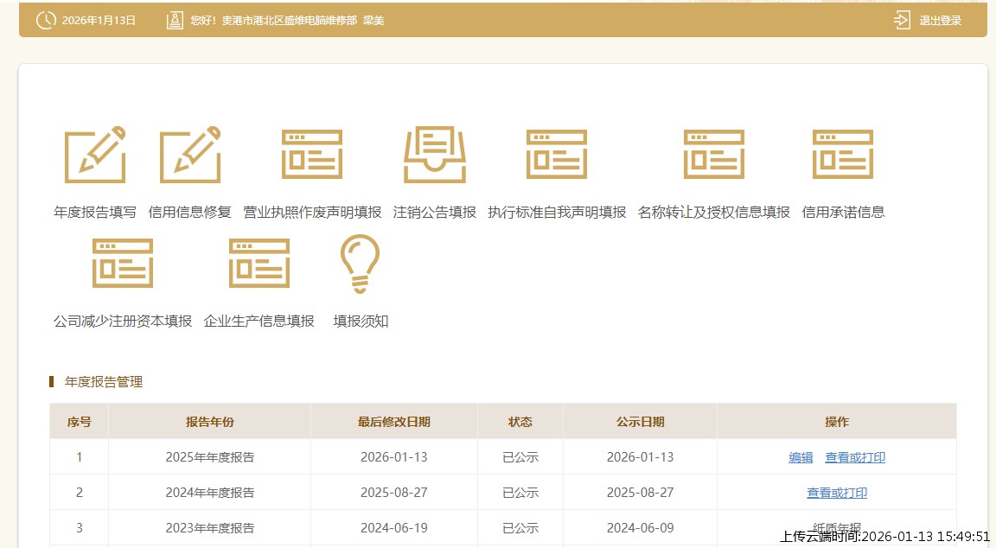Click the clock icon beside the date
This screenshot has height=548, width=996.
(x=45, y=18)
